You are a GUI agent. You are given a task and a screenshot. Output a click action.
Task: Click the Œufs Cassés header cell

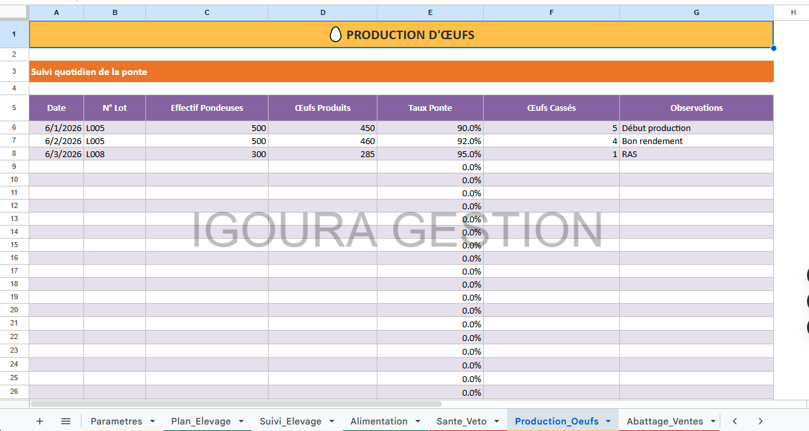(x=552, y=108)
